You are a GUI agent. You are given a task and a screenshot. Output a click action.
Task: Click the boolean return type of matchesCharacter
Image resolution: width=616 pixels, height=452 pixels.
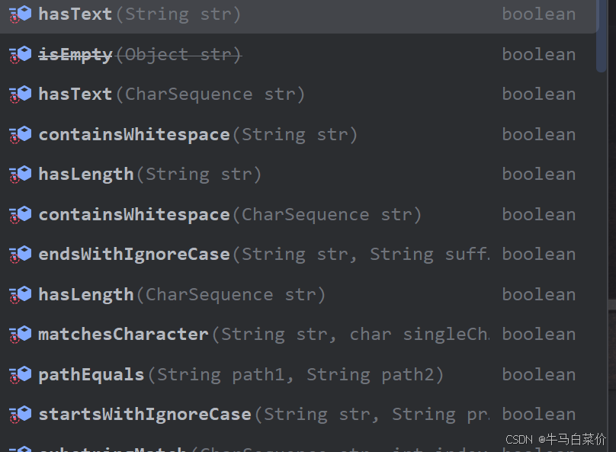(x=539, y=334)
